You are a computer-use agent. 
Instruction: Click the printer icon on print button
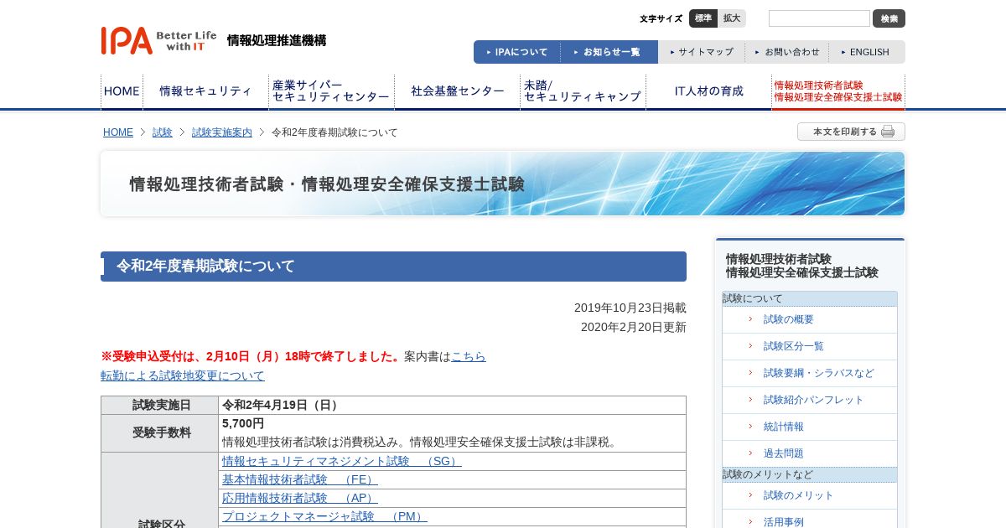[x=888, y=132]
